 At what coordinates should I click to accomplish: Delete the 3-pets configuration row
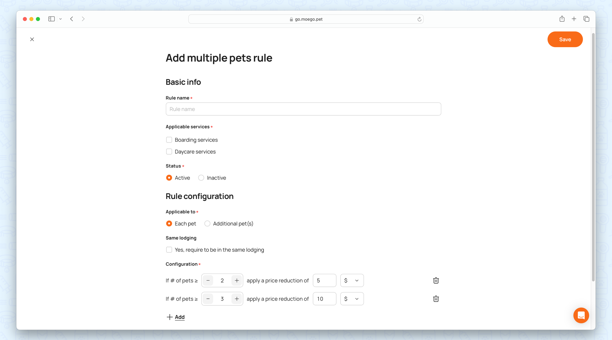click(x=436, y=299)
